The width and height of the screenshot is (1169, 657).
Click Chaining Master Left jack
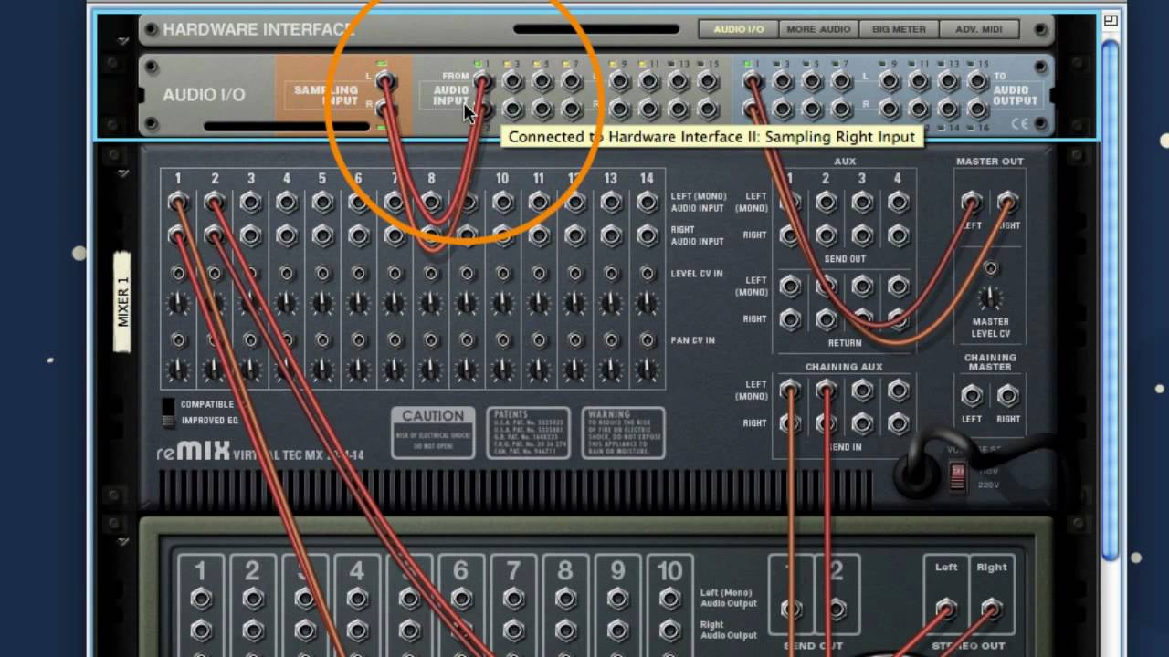point(972,396)
